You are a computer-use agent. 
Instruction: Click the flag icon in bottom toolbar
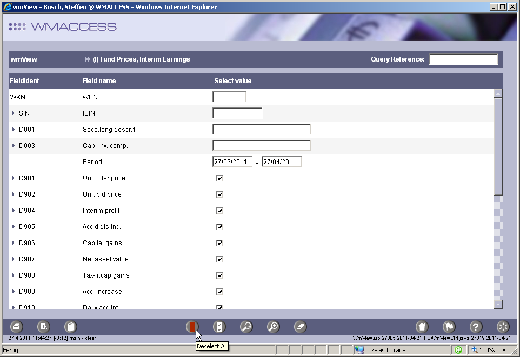pos(449,327)
